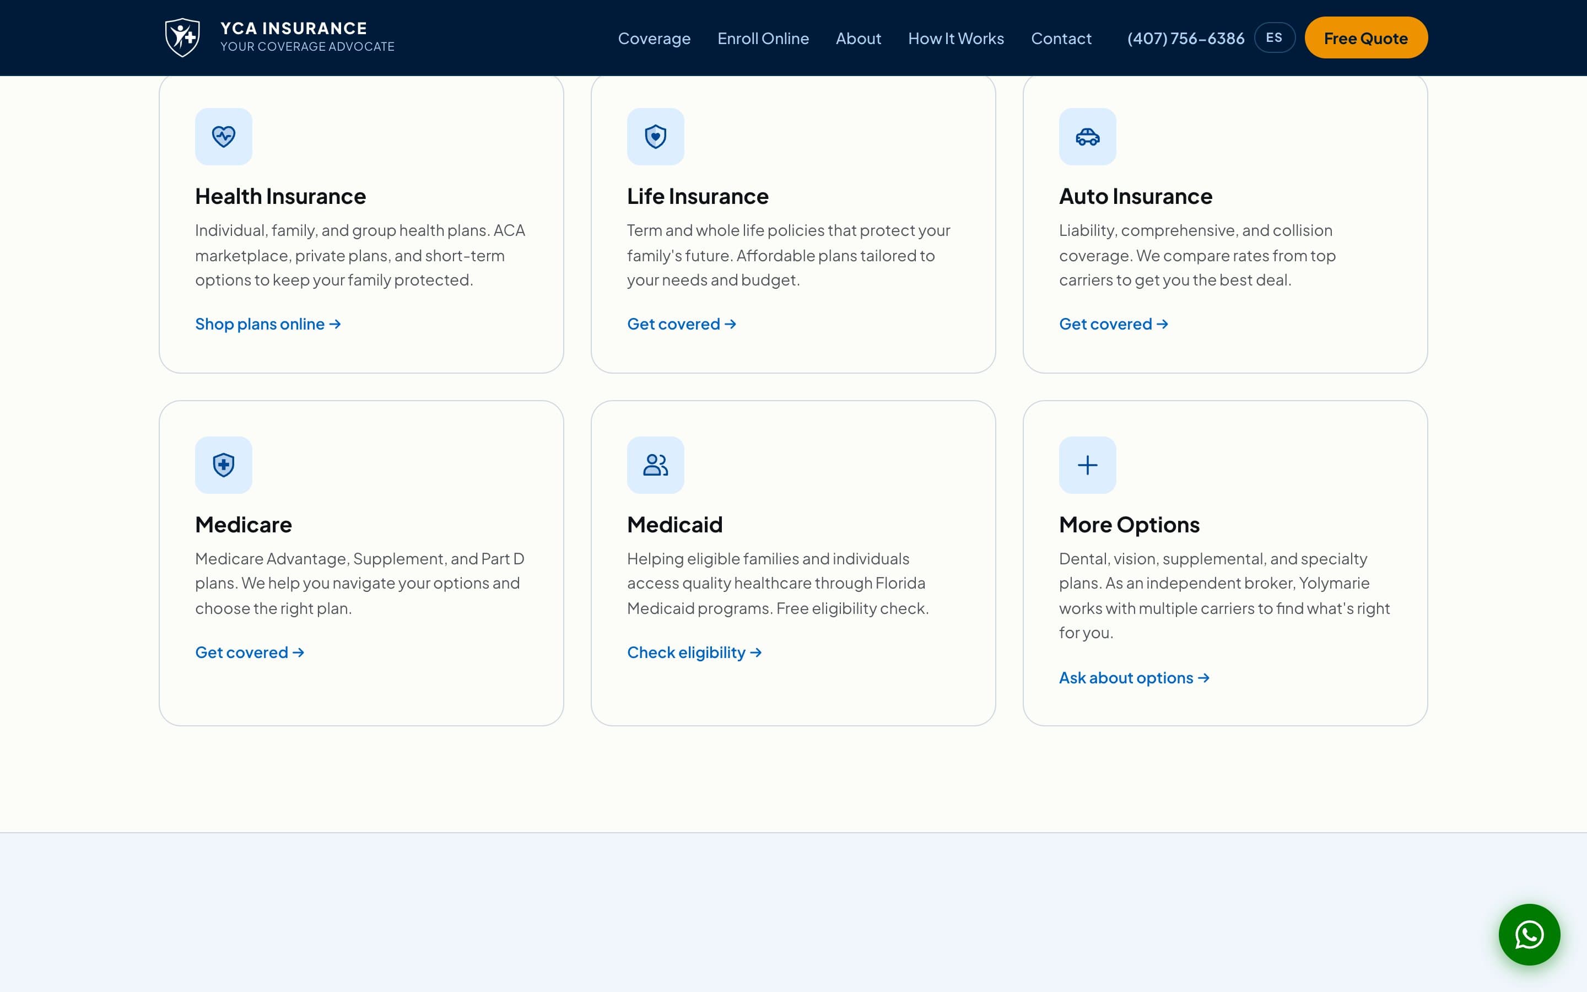Click the Medicare shield plus icon
This screenshot has width=1587, height=992.
coord(224,465)
